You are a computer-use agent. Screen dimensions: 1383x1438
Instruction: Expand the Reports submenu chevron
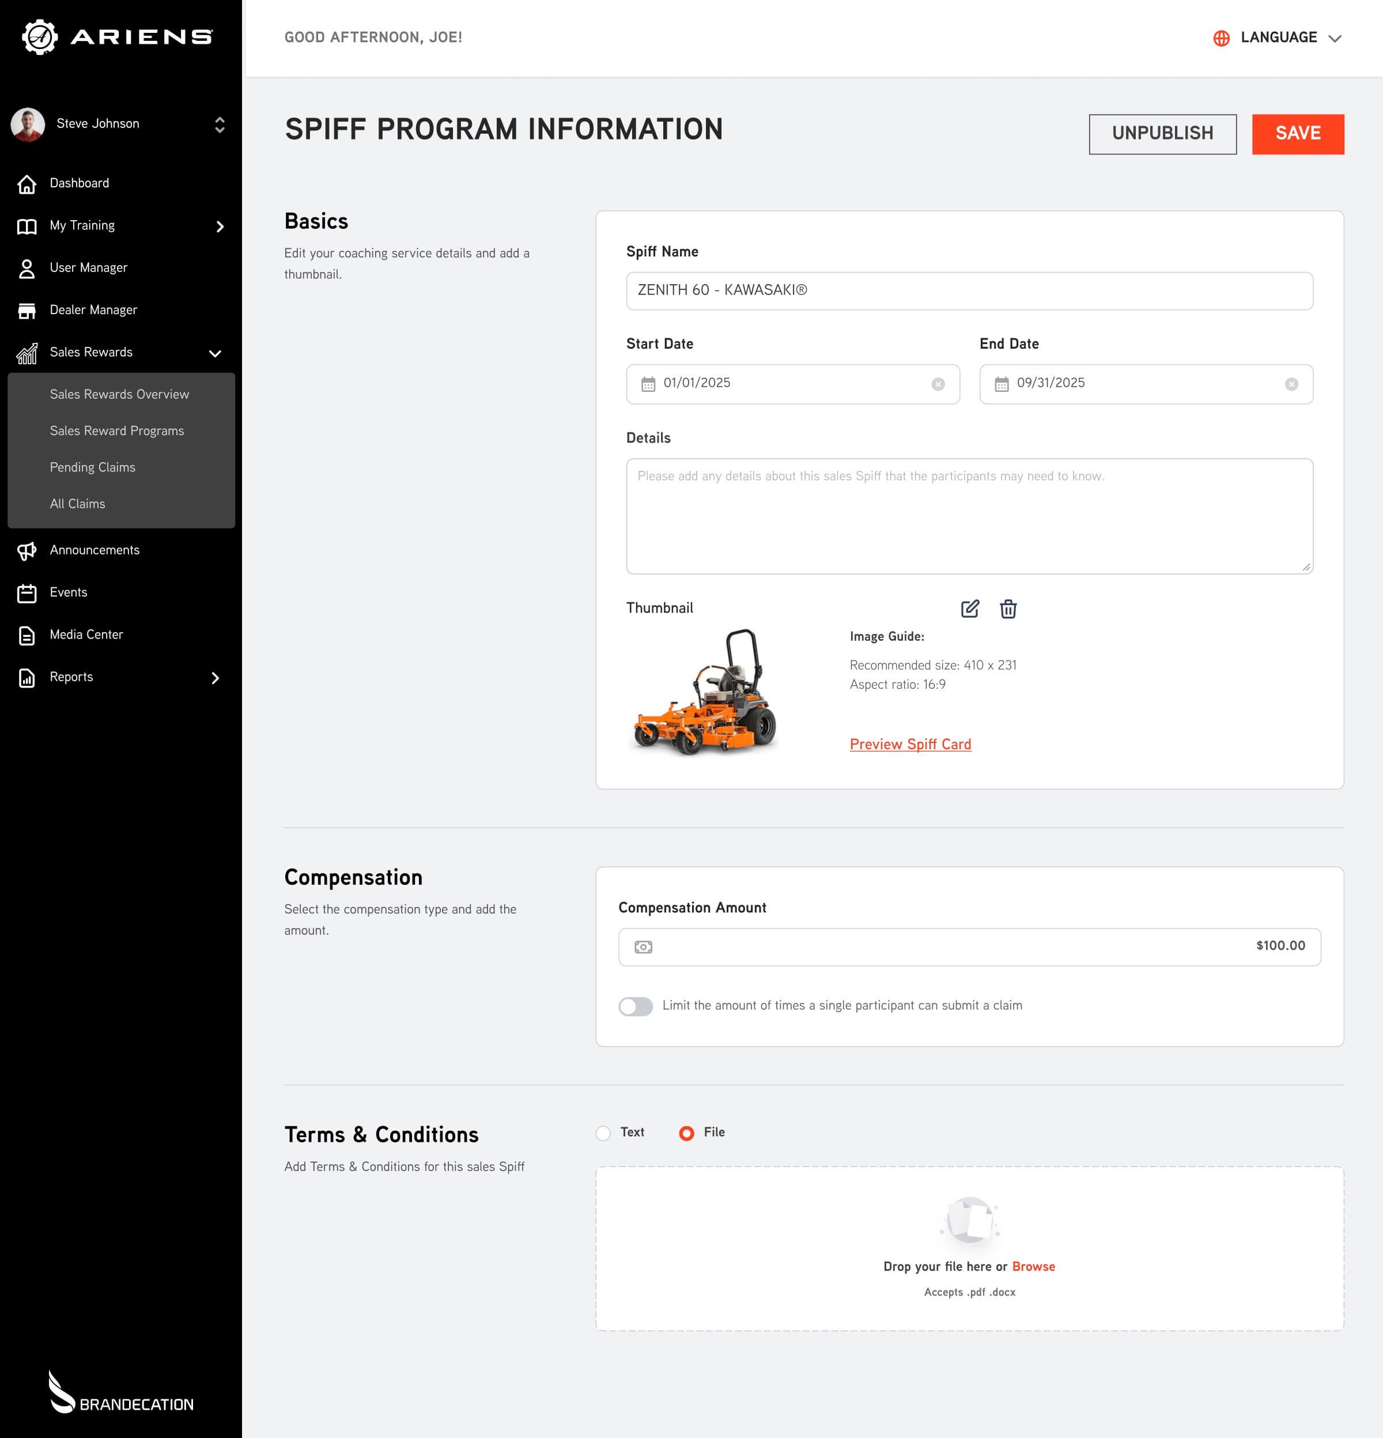215,678
